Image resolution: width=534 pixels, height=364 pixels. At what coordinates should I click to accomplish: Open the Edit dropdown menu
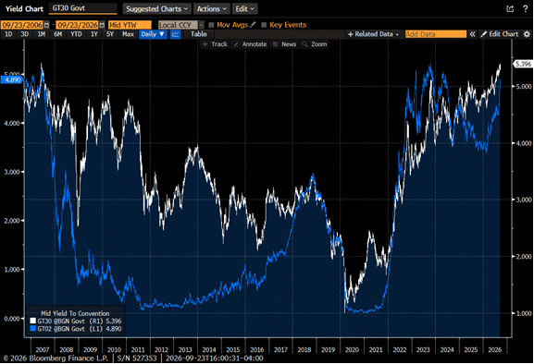[245, 9]
